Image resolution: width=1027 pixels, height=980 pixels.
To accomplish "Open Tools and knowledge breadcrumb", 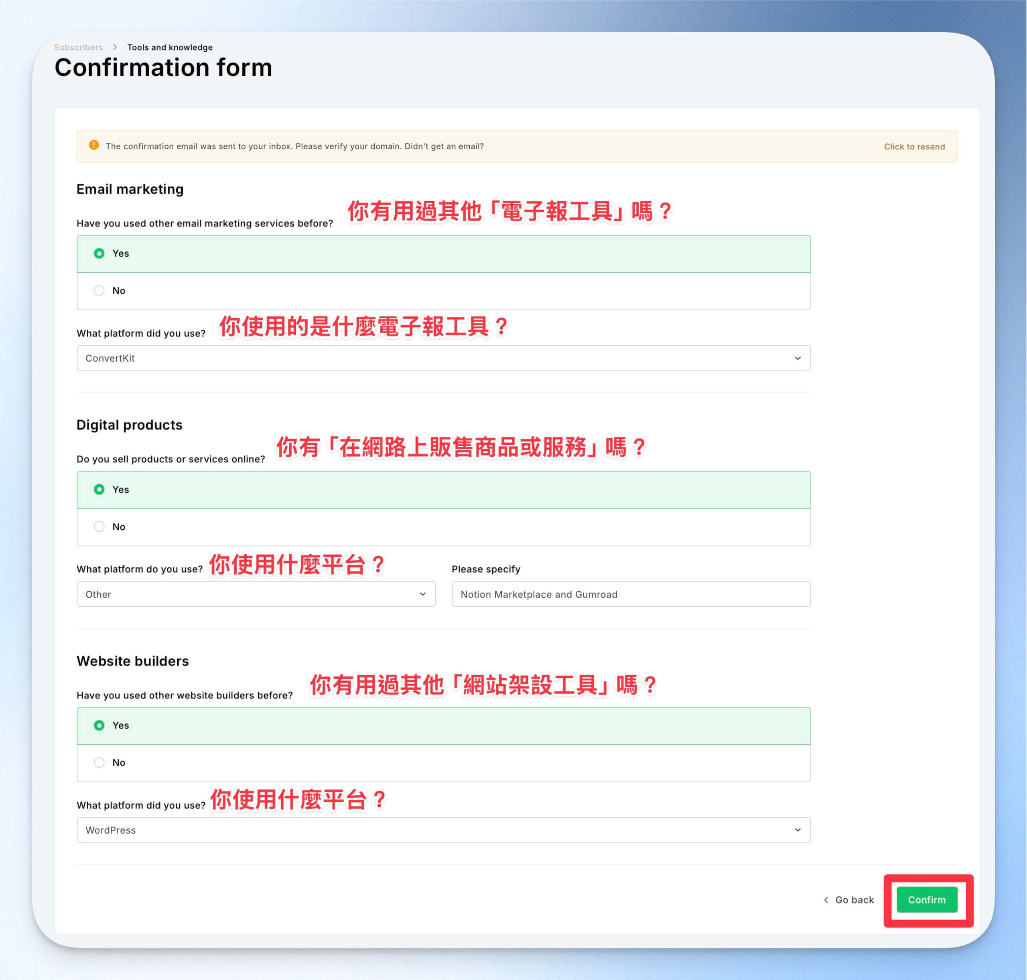I will 170,47.
